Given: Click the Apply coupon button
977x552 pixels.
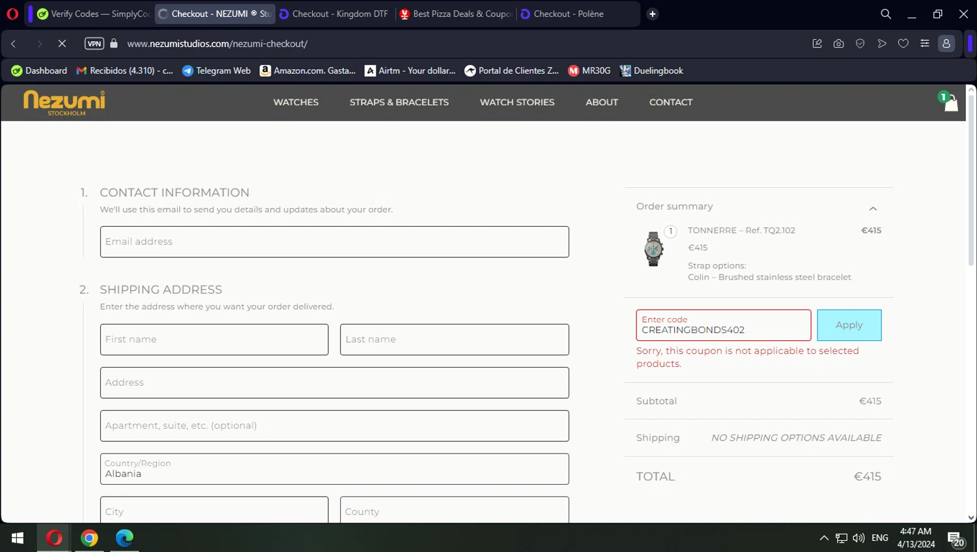Looking at the screenshot, I should coord(849,325).
